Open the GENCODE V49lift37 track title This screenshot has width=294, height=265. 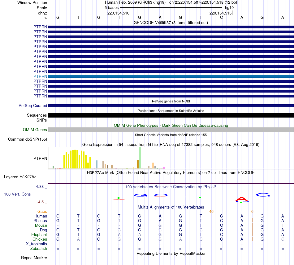[171, 23]
